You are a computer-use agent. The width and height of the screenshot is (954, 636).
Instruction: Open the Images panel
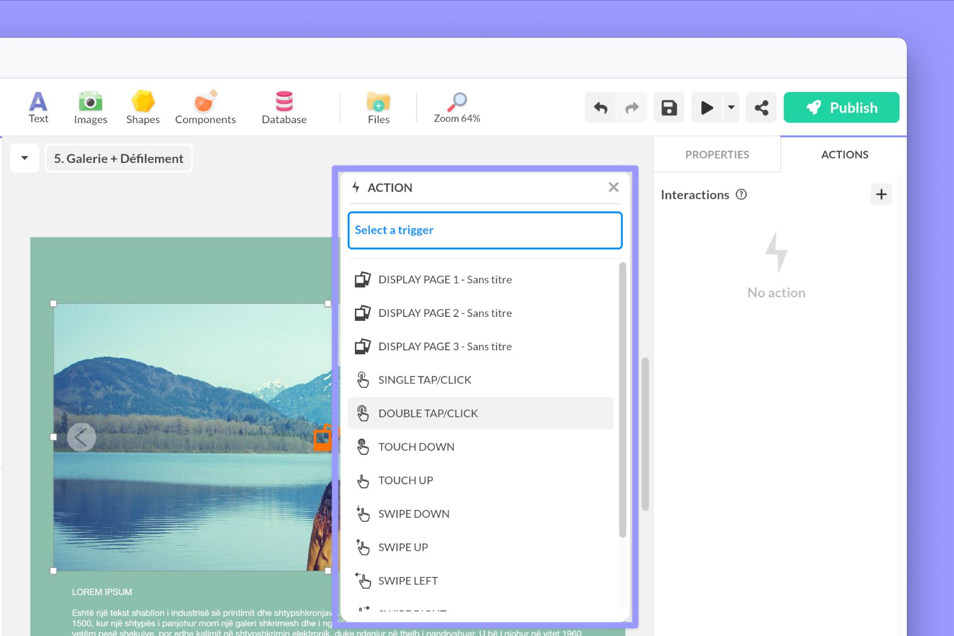coord(90,107)
